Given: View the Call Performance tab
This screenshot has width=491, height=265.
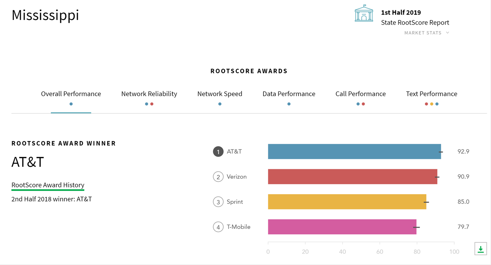Looking at the screenshot, I should coord(360,94).
